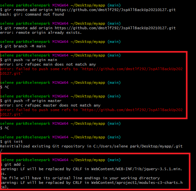Click 'error: src refspec main does not match any'
Image resolution: width=196 pixels, height=191 pixels.
[x=48, y=64]
